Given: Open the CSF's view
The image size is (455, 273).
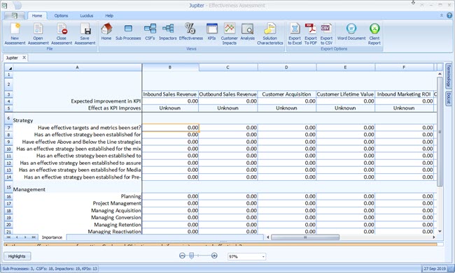Looking at the screenshot, I should pos(150,32).
